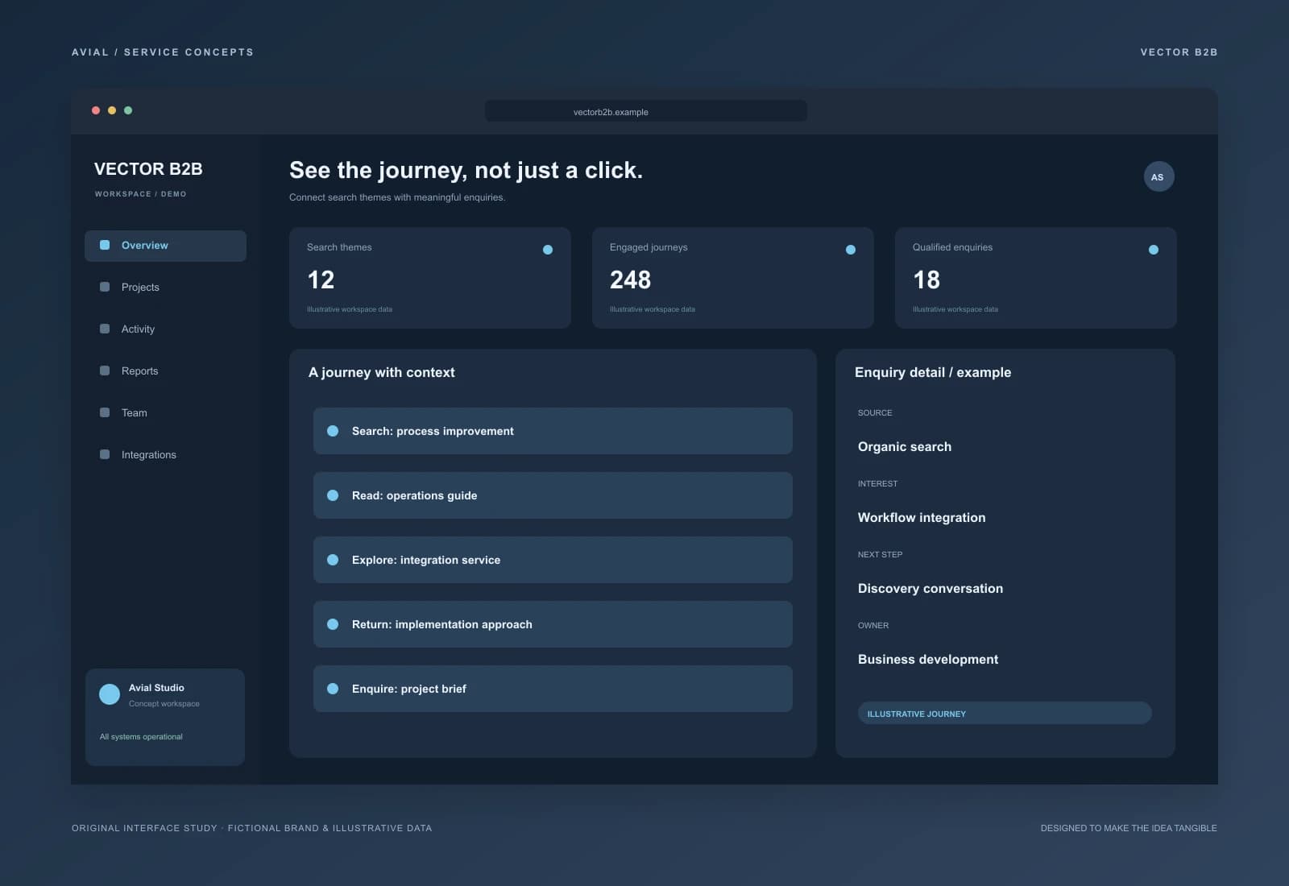This screenshot has height=886, width=1289.
Task: Click the square icon beside Integrations
Action: (x=105, y=454)
